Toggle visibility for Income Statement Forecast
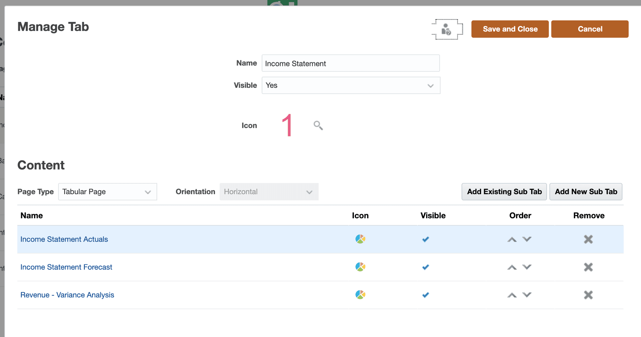Screen dimensions: 641x337 click(425, 267)
